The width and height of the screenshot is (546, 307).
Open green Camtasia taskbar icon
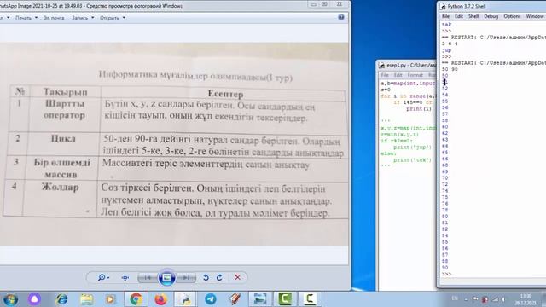(285, 299)
